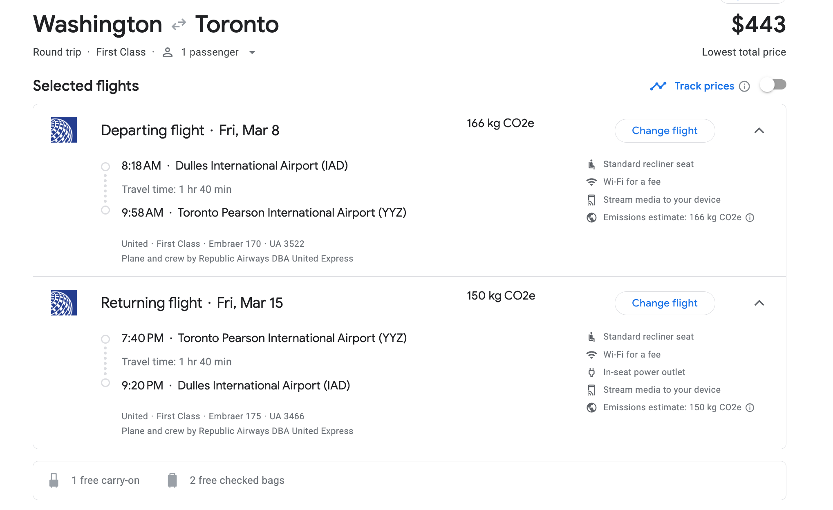Screen dimensions: 833x510
Task: Click info icon beside 150 kg emissions estimate
Action: pyautogui.click(x=750, y=407)
